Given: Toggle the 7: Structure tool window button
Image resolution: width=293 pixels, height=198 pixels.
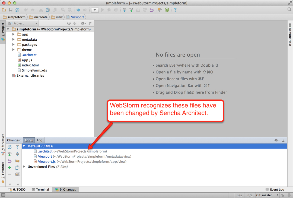Looking at the screenshot, I should pyautogui.click(x=3, y=144).
